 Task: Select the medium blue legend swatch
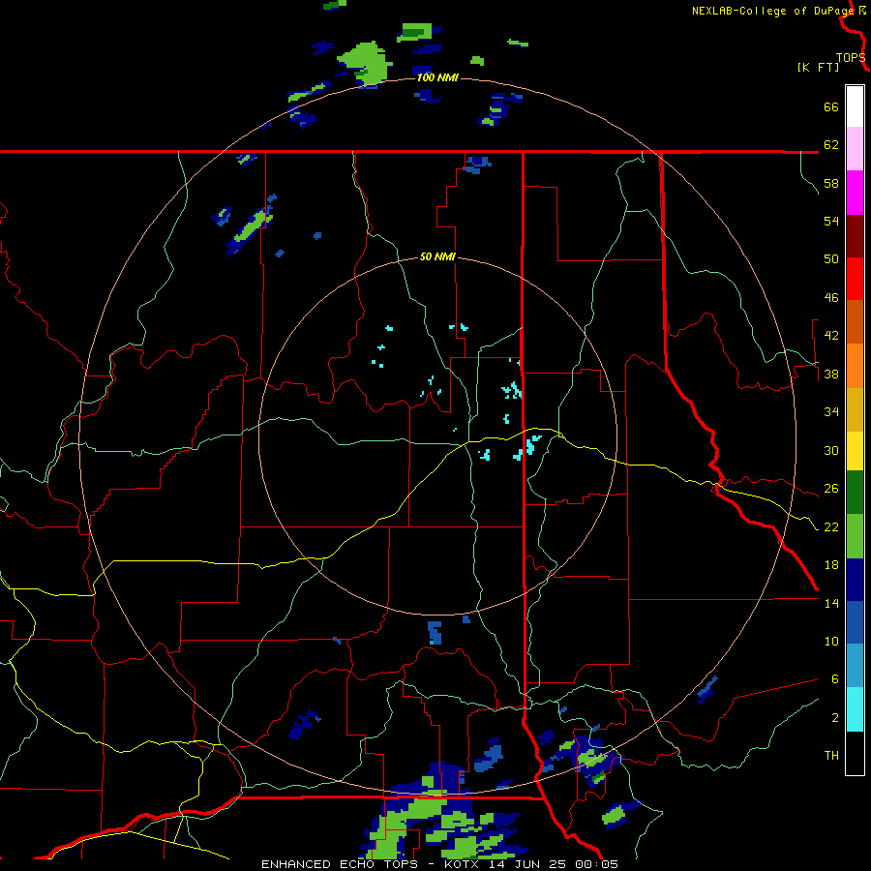point(855,622)
